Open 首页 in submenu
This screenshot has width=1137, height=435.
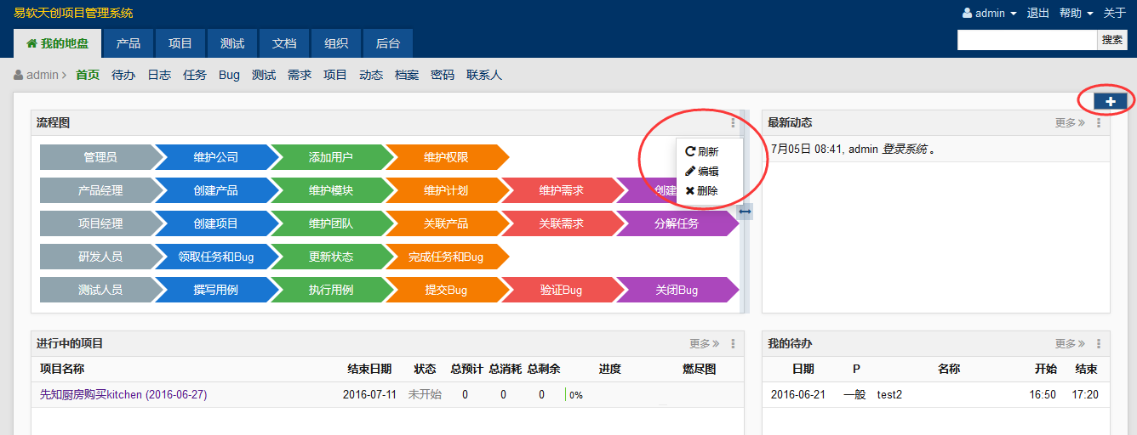click(x=88, y=75)
